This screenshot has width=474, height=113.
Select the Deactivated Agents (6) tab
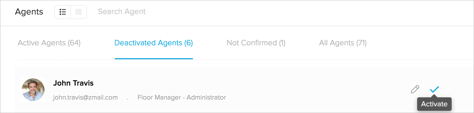pyautogui.click(x=153, y=43)
